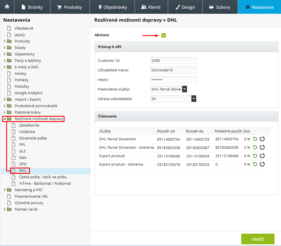
Task: Select GLS shipping option
Action: click(x=23, y=151)
